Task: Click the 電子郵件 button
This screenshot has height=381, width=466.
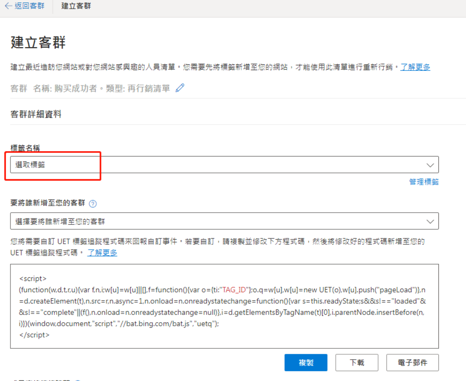Action: pos(413,362)
